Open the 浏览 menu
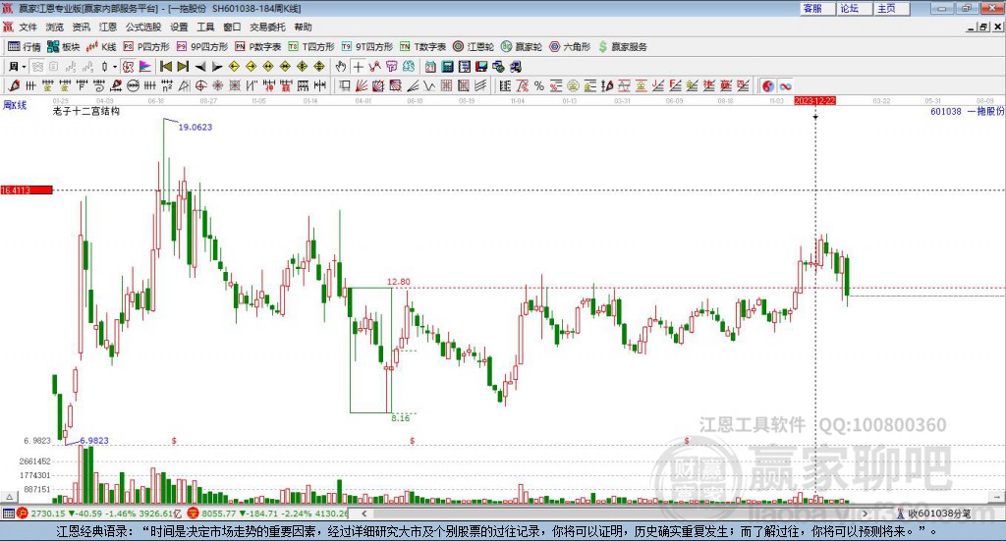 (55, 27)
